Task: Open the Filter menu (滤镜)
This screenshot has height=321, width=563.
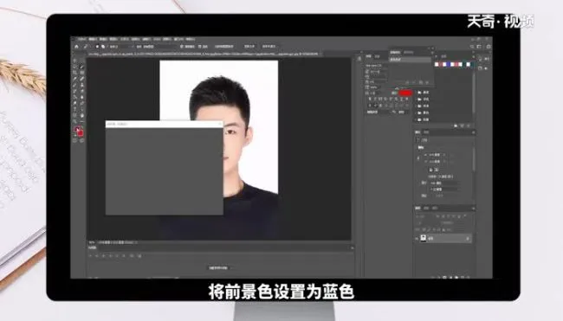Action: point(146,39)
